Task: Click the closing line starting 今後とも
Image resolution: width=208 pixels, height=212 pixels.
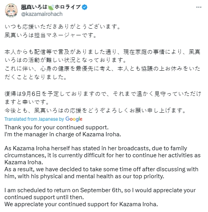Action: tap(95, 111)
